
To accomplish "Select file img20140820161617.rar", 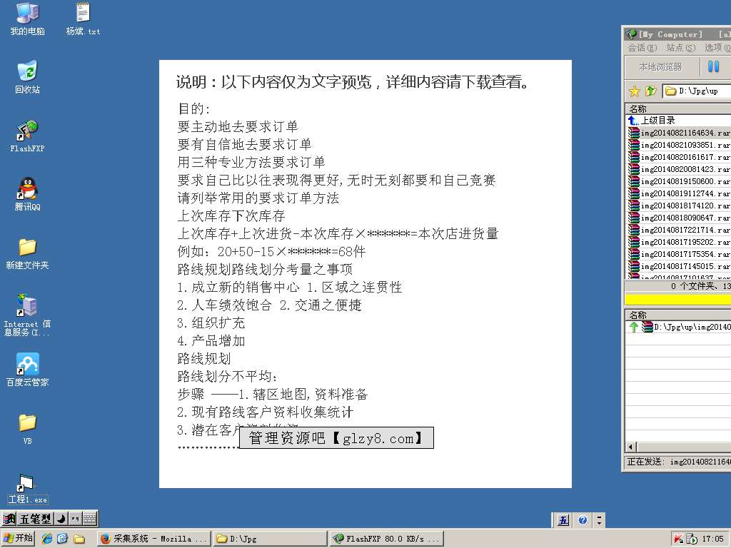I will pos(679,157).
